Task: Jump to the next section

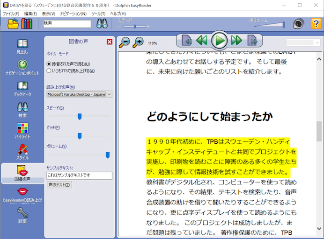Action: click(x=252, y=40)
